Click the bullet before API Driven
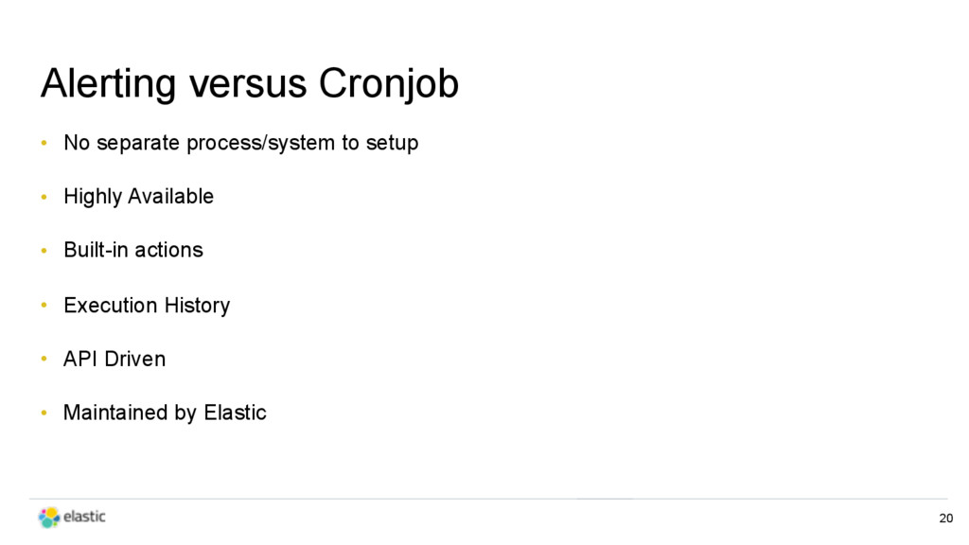The image size is (969, 545). point(44,359)
